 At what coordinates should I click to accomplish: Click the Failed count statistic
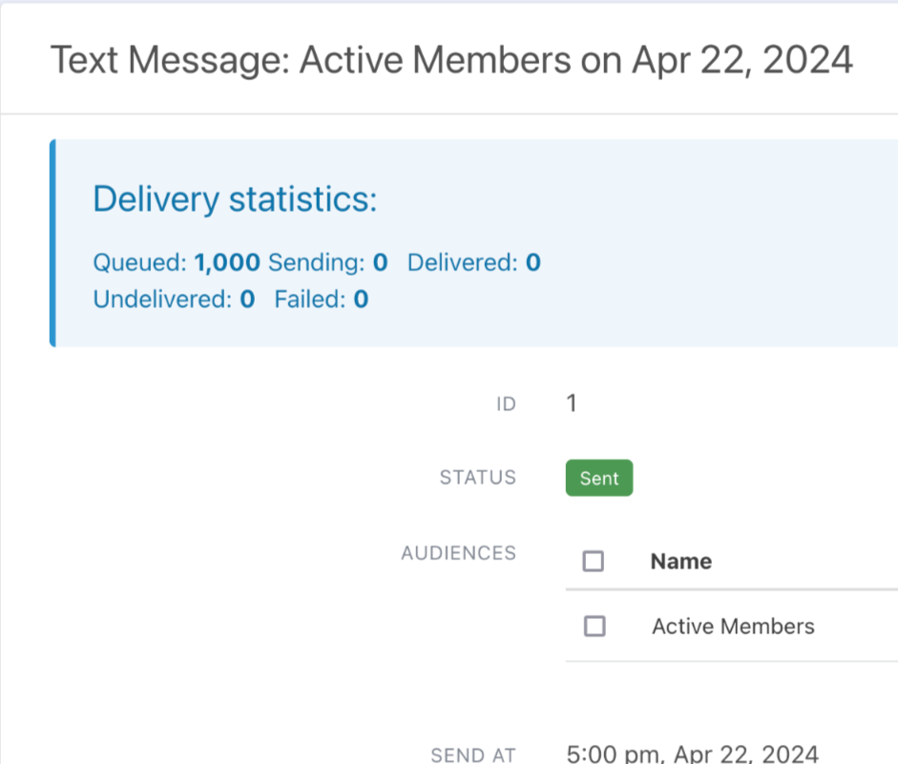click(x=321, y=299)
